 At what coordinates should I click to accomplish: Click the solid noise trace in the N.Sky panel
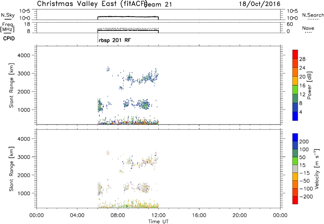[x=128, y=17]
